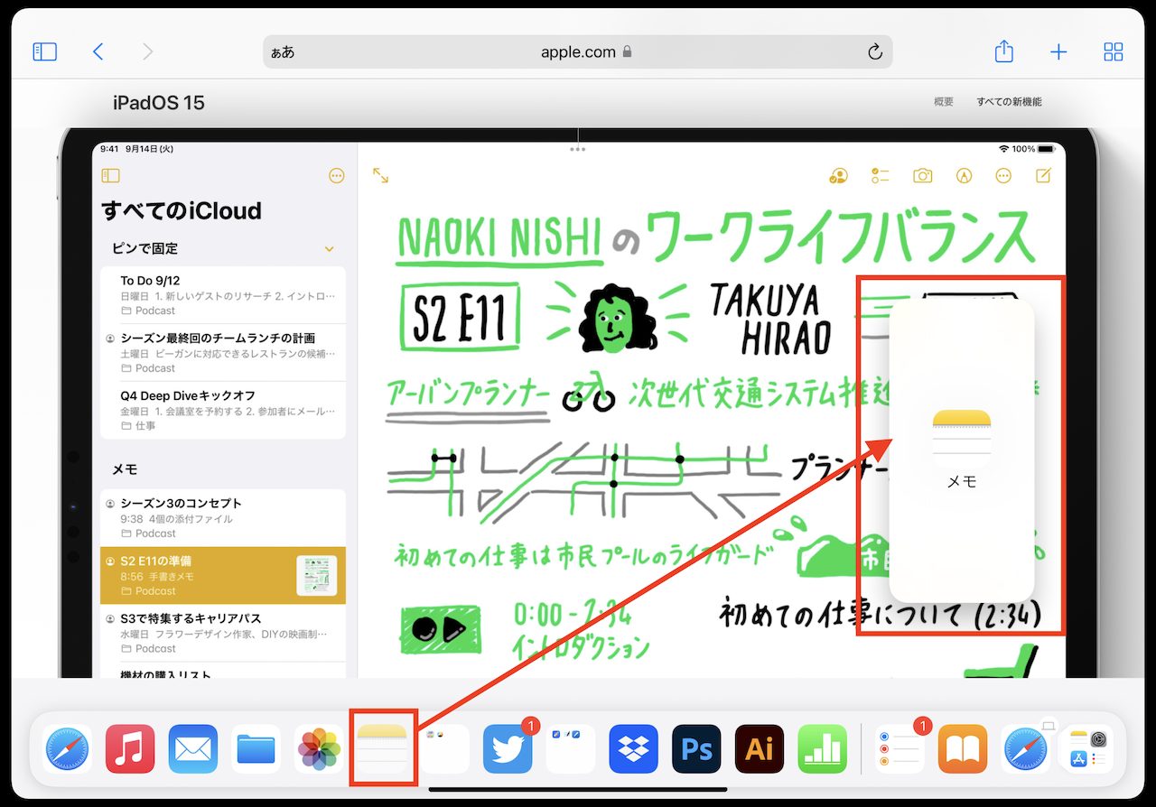Open the すべての新機能 tab link
This screenshot has width=1156, height=807.
[1009, 102]
